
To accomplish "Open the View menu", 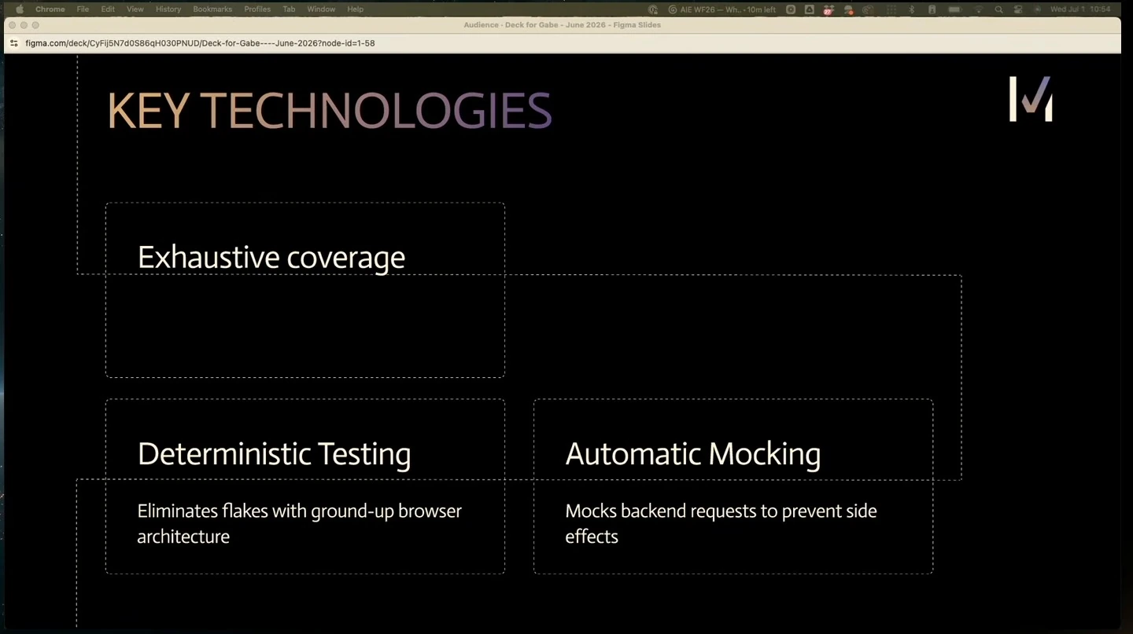I will (135, 9).
